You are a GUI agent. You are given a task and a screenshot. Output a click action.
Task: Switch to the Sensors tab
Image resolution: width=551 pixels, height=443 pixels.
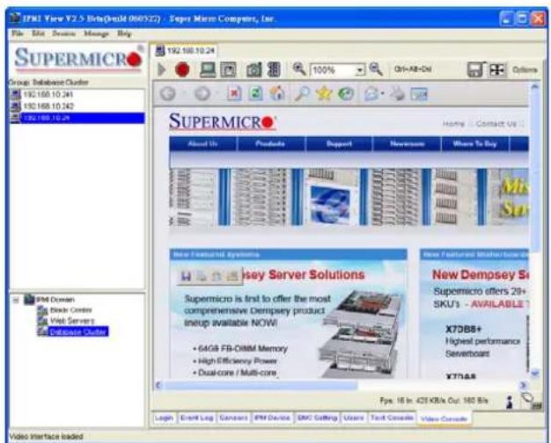tap(233, 418)
